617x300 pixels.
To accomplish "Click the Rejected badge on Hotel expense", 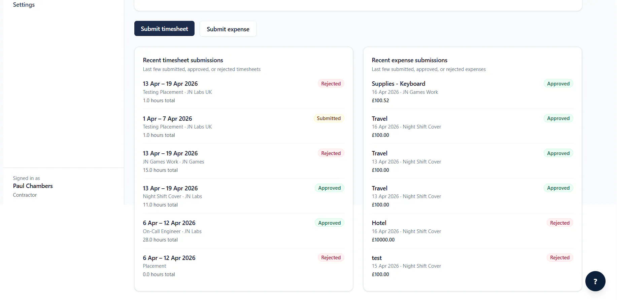I will point(560,223).
